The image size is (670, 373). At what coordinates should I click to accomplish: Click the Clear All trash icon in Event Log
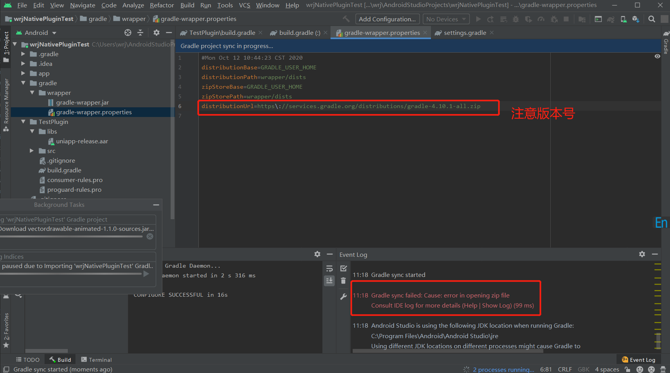coord(343,281)
